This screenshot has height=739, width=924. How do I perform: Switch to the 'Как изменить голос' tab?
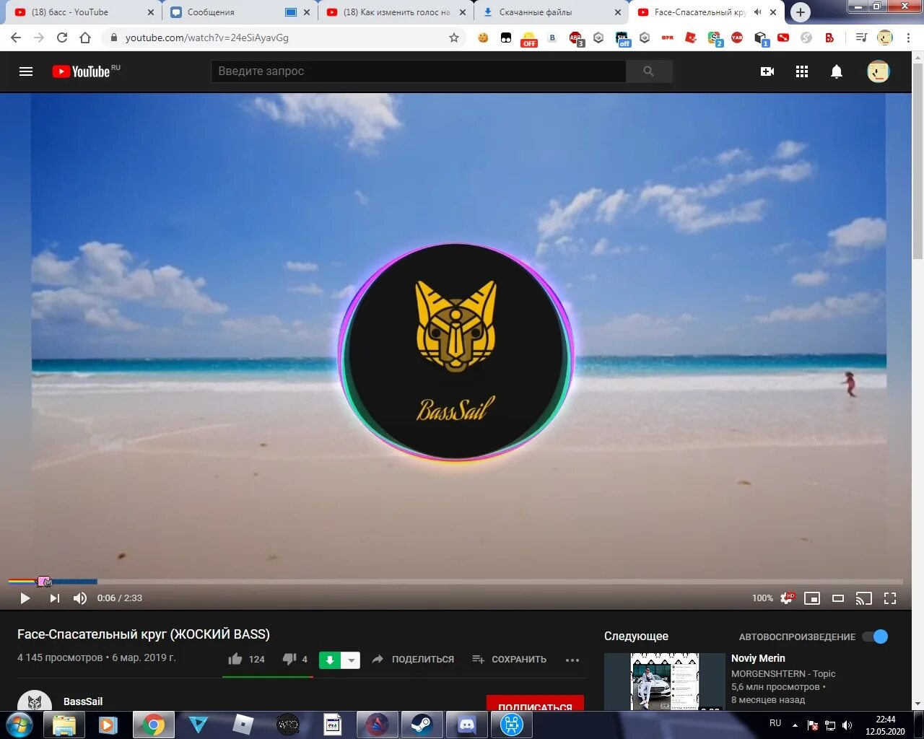[x=396, y=12]
